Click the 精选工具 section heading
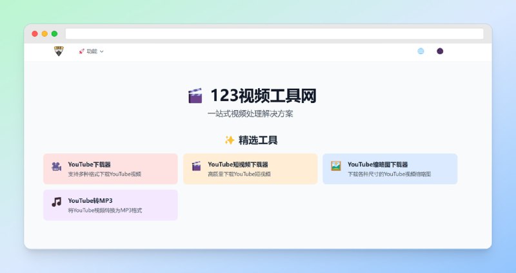 click(258, 140)
